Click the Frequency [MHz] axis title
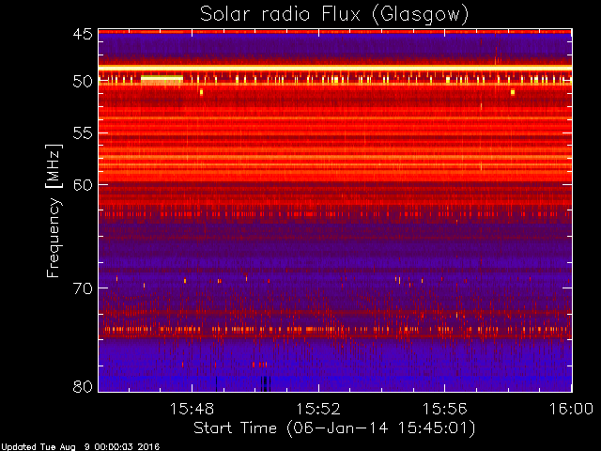The height and width of the screenshot is (451, 601). point(54,210)
